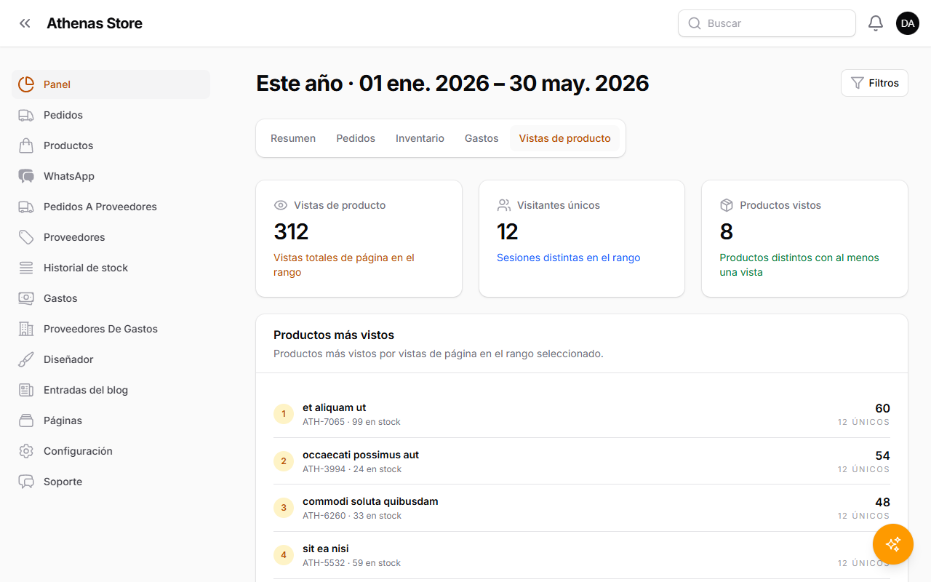Select product row 'occaecati possimus aut'

[x=582, y=461]
